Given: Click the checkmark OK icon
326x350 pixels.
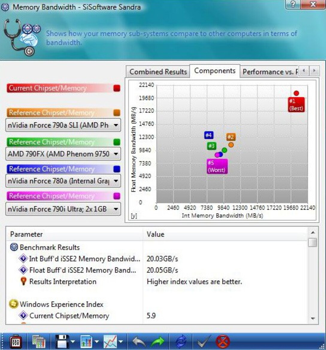Looking at the screenshot, I should [x=204, y=342].
